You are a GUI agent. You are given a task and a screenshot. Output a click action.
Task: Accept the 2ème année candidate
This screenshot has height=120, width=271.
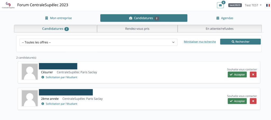click(x=237, y=101)
